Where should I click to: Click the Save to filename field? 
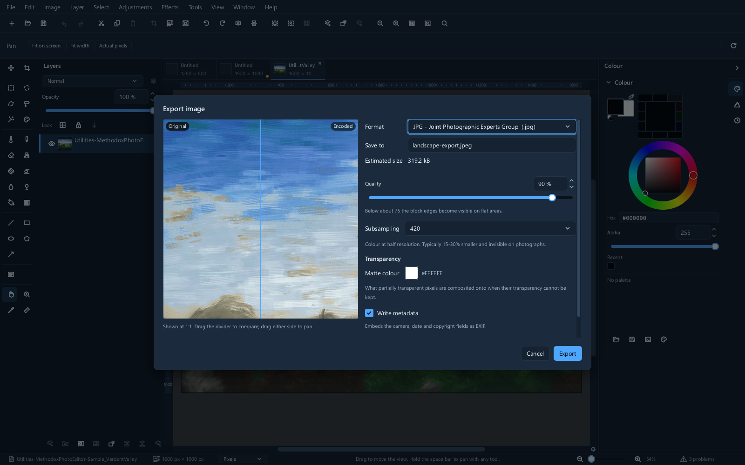tap(492, 145)
